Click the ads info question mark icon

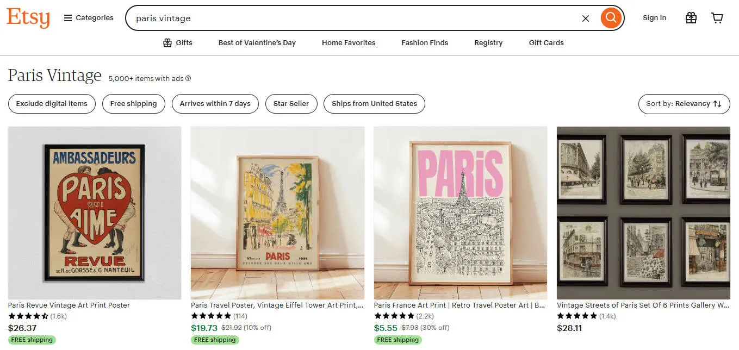[x=188, y=78]
